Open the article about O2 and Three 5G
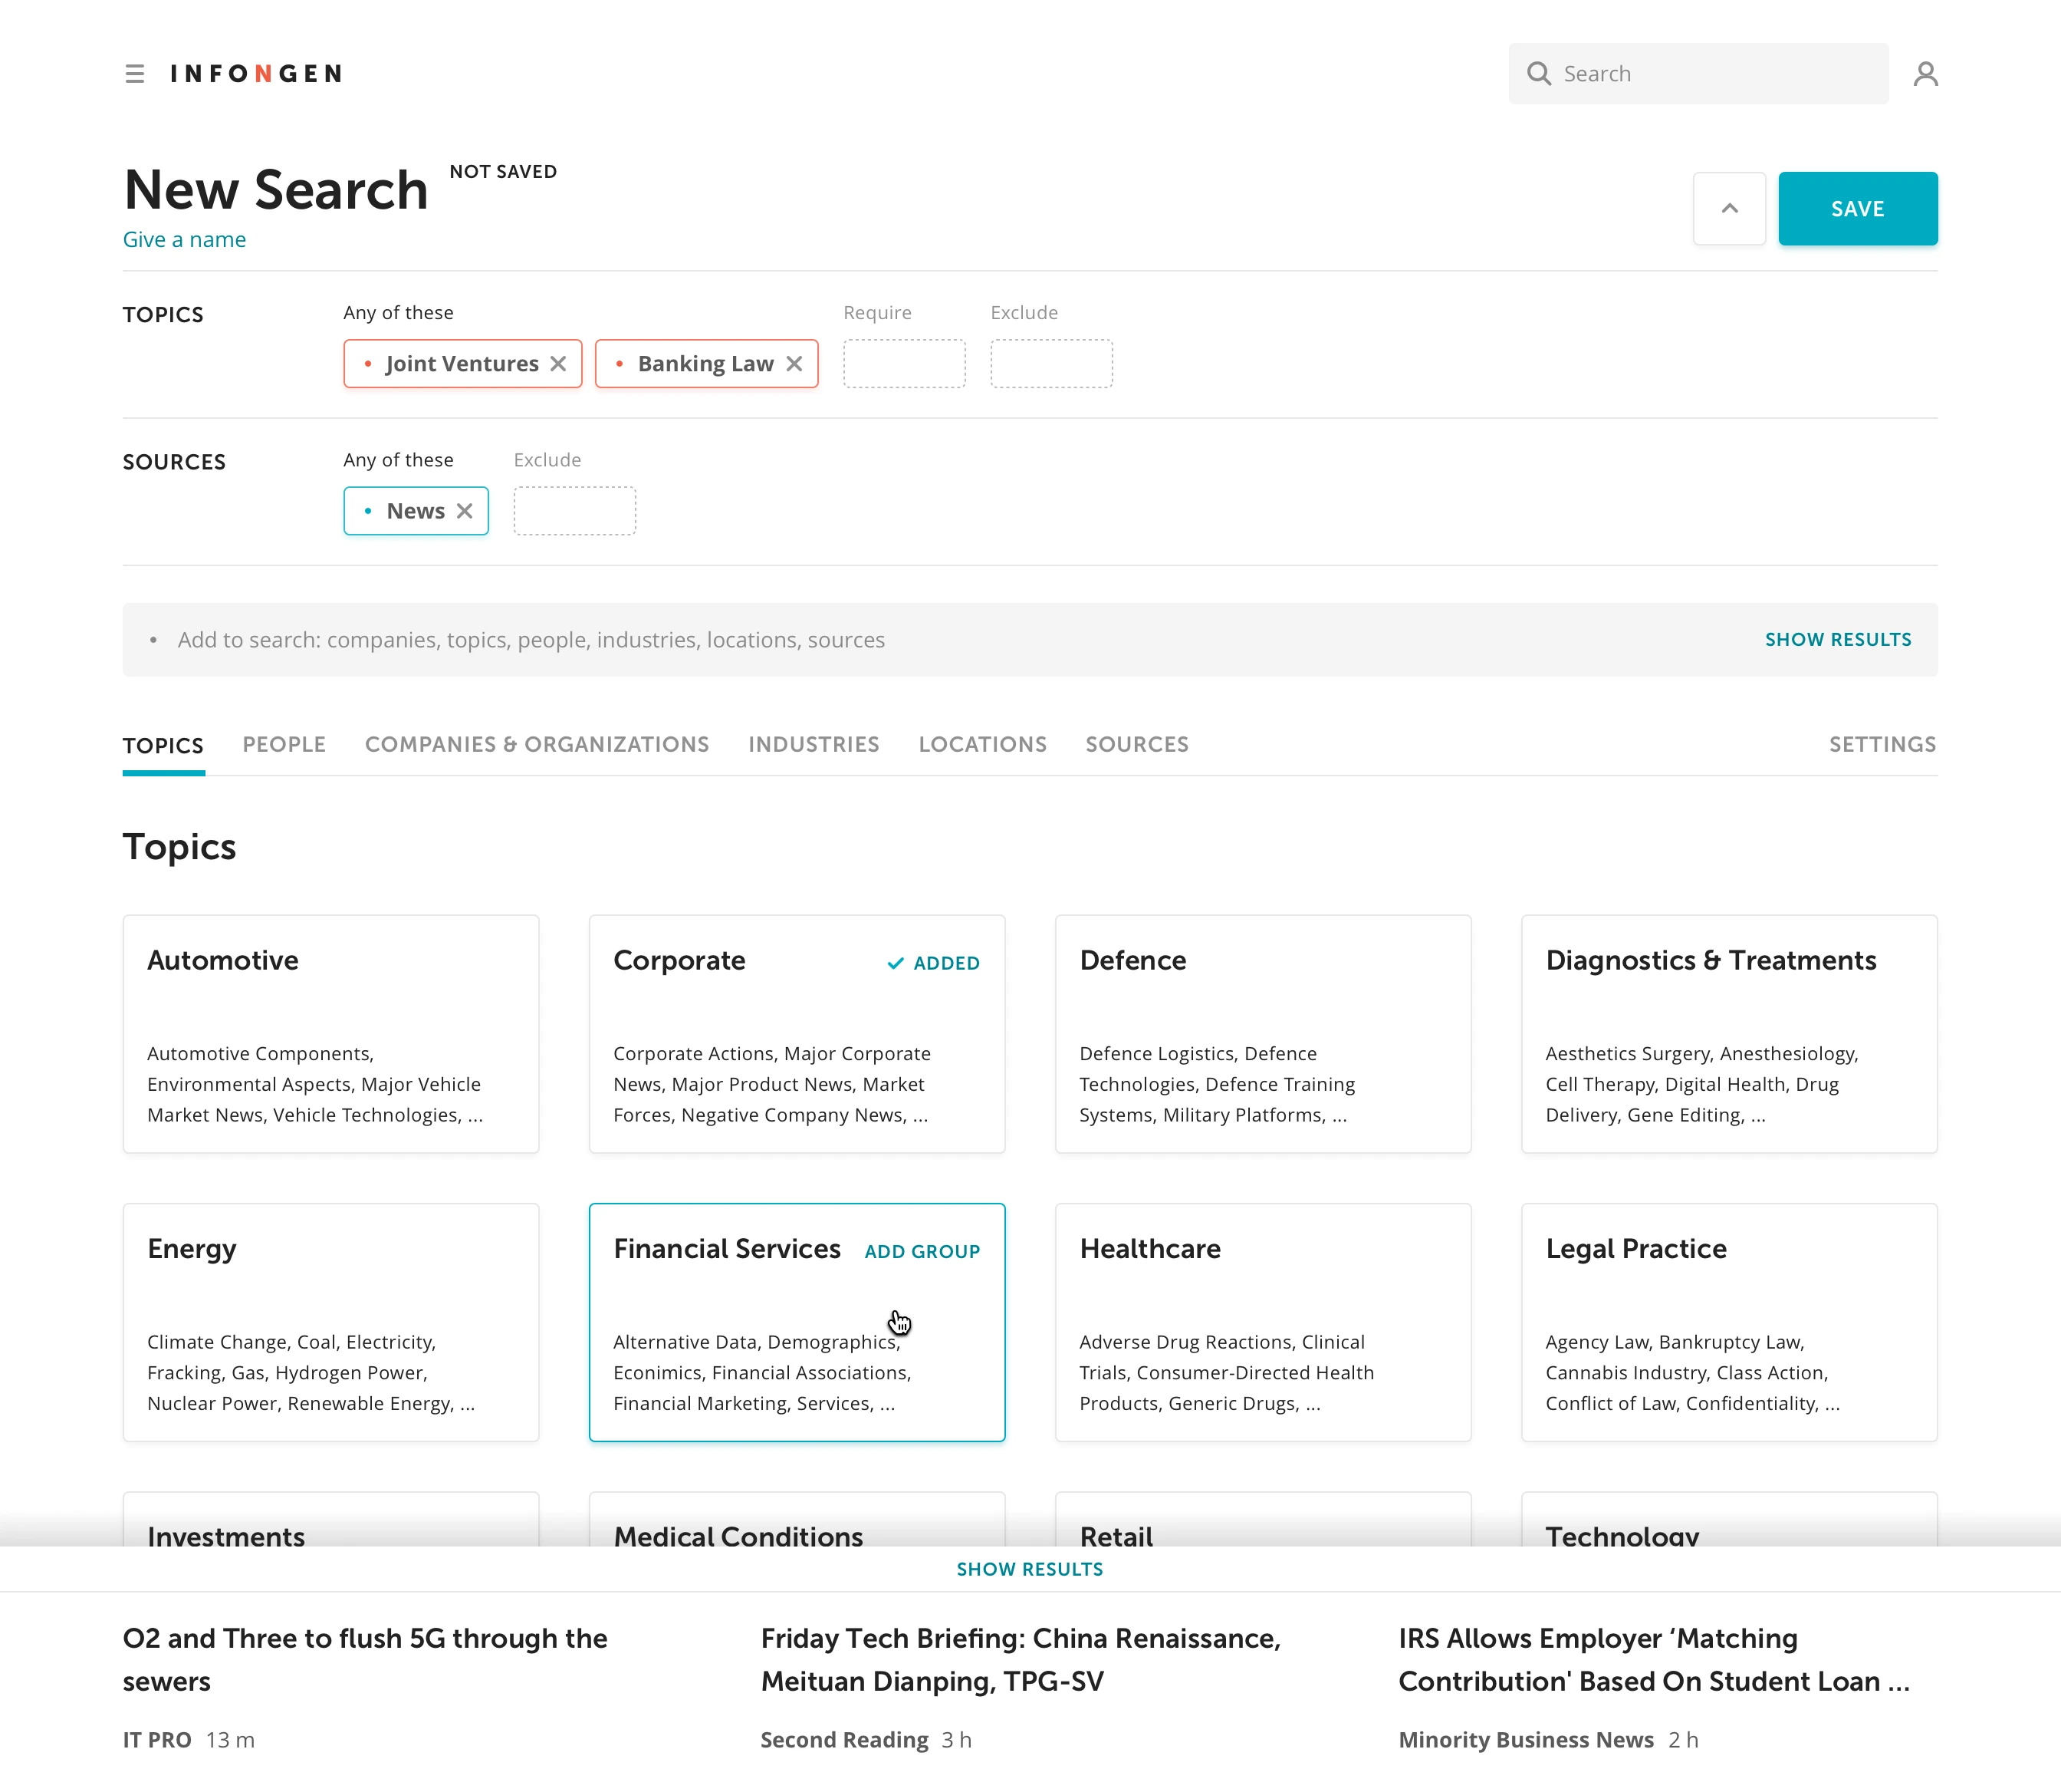 (x=364, y=1659)
